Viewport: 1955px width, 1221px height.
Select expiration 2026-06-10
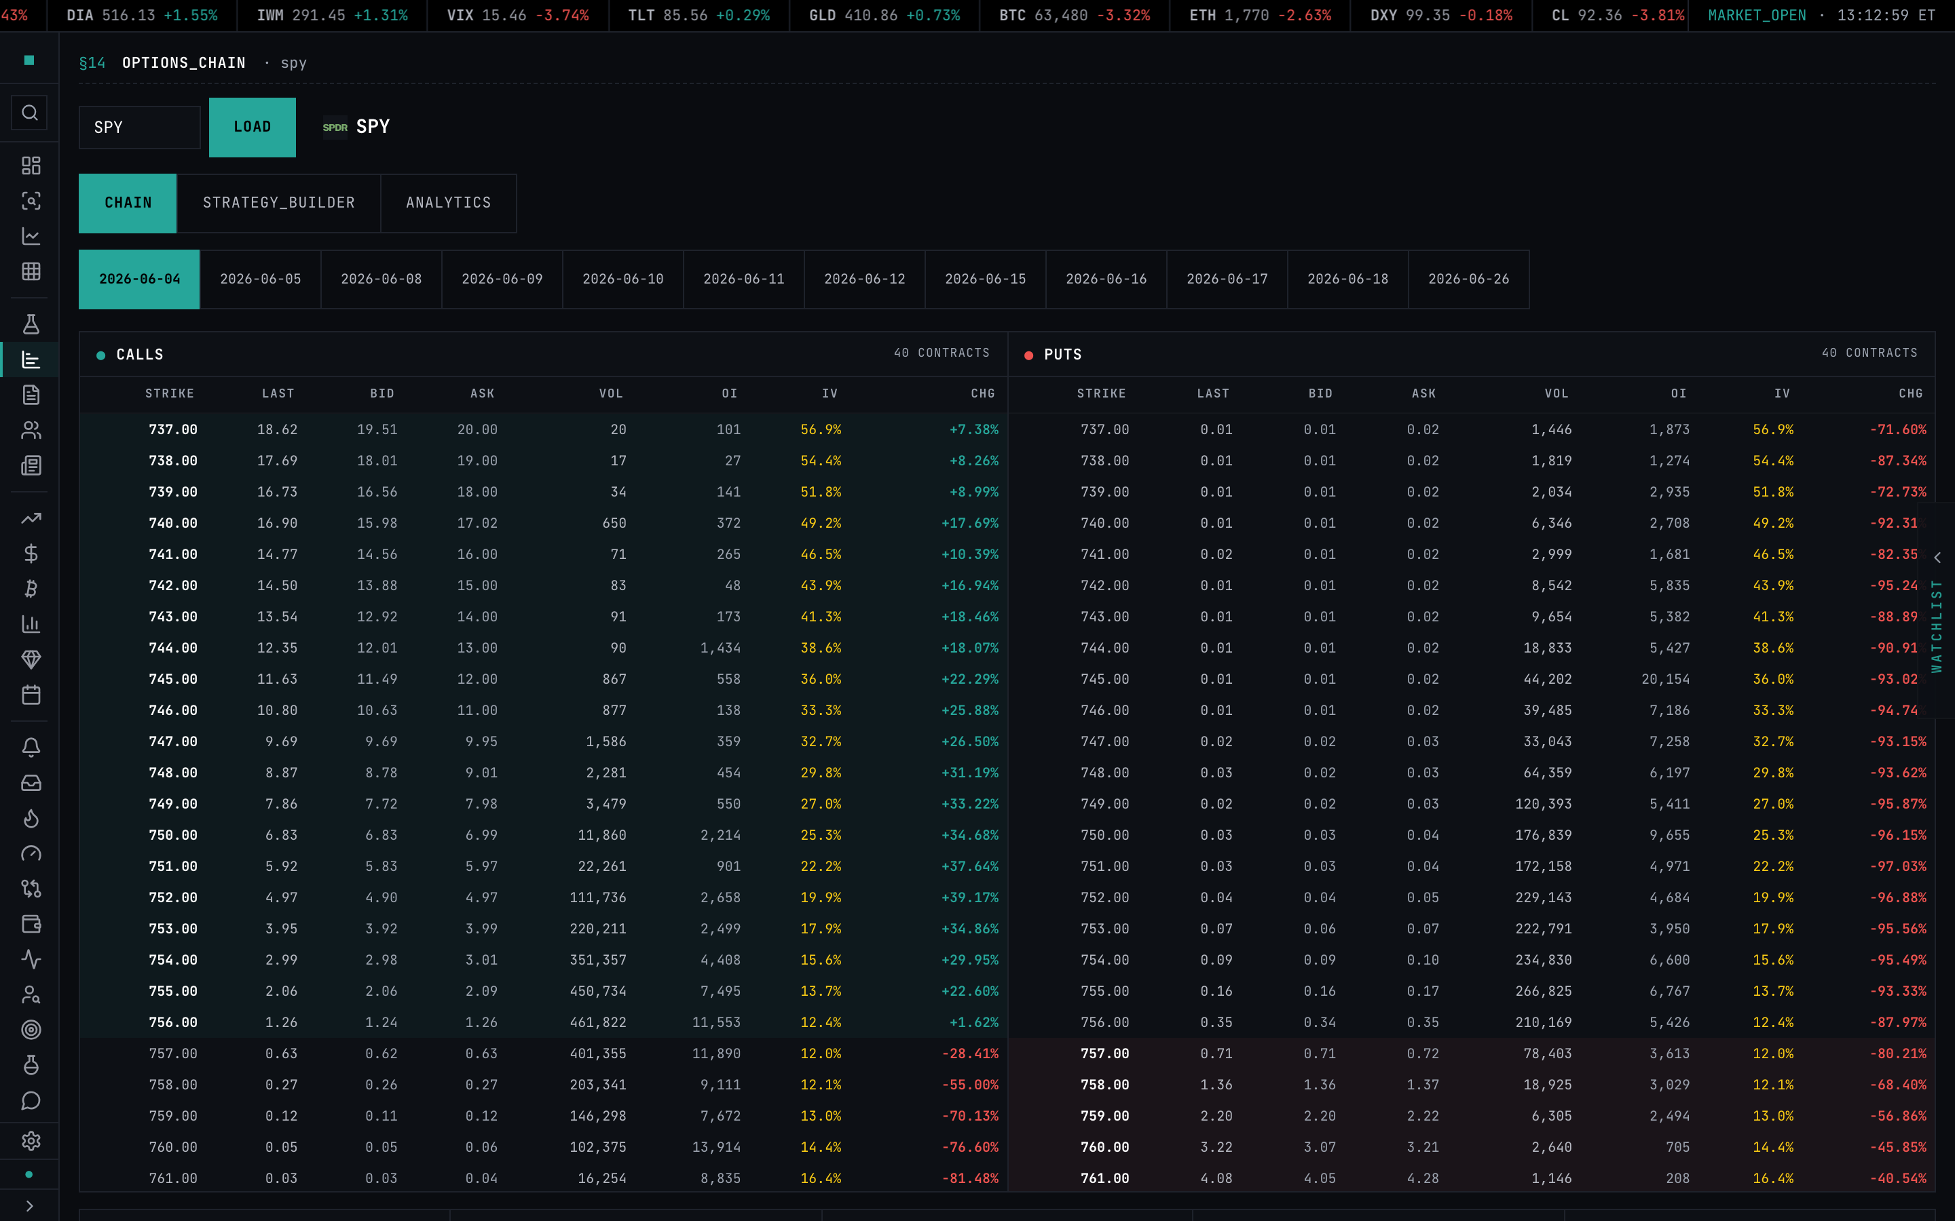point(623,279)
